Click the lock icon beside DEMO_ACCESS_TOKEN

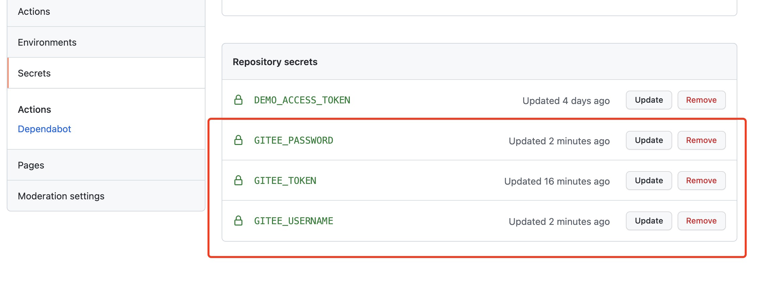pos(238,100)
